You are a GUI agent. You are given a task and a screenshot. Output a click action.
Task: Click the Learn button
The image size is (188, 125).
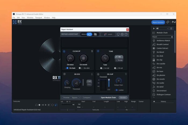(108, 34)
